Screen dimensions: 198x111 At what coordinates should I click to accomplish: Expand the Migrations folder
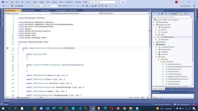[x=156, y=39]
